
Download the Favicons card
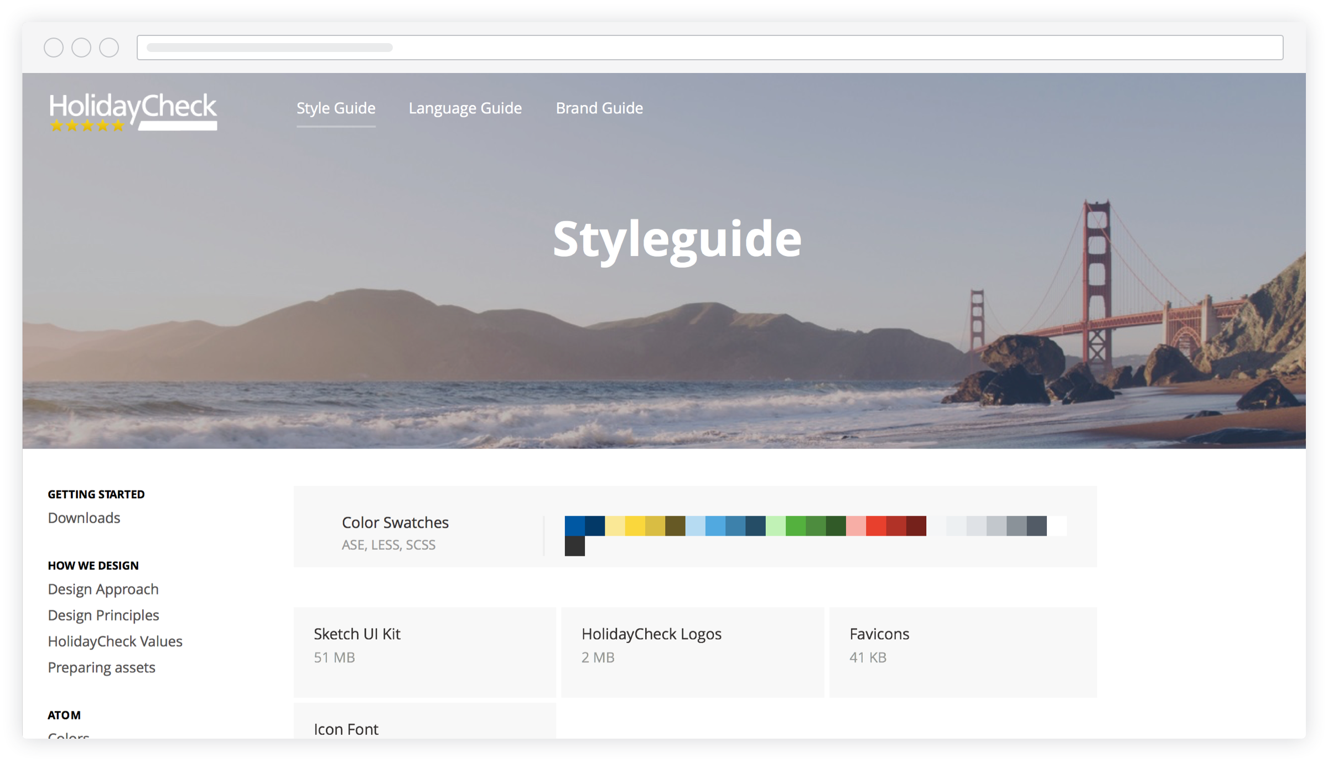click(x=963, y=652)
